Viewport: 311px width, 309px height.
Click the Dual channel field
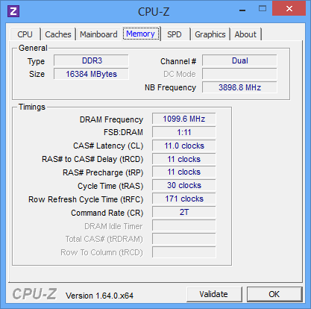pos(239,60)
